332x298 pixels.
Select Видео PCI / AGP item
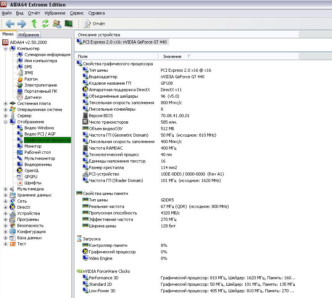[x=40, y=134]
